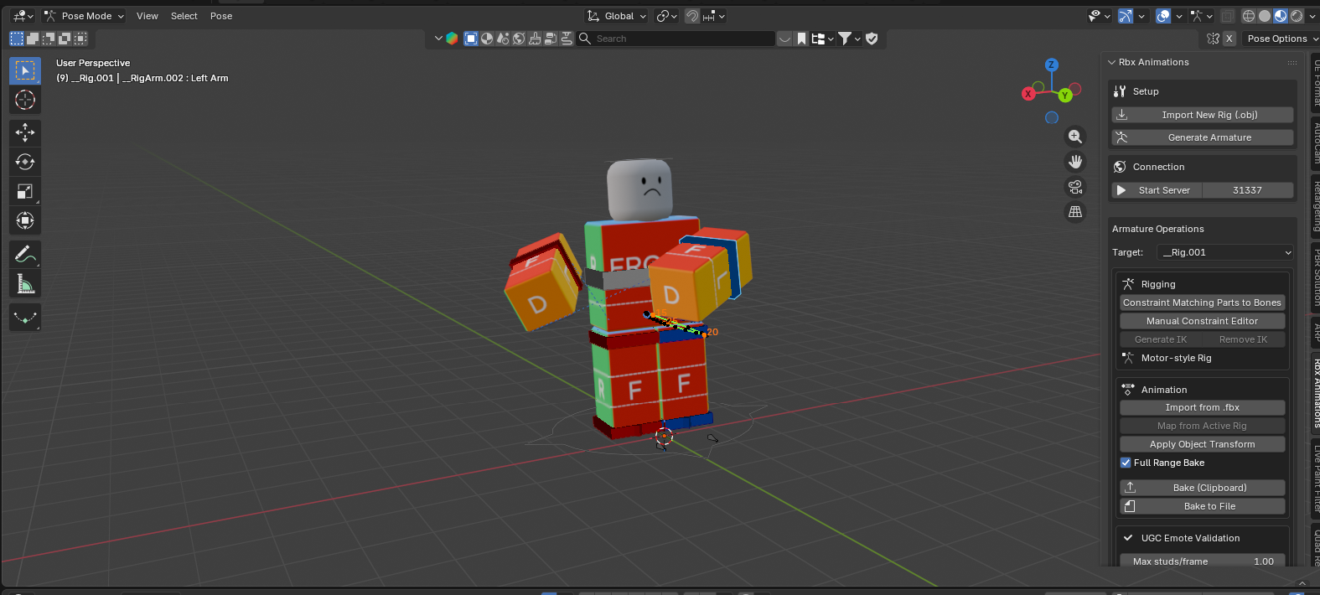This screenshot has height=595, width=1320.
Task: Click the viewport zoom magnifier icon
Action: click(x=1075, y=137)
